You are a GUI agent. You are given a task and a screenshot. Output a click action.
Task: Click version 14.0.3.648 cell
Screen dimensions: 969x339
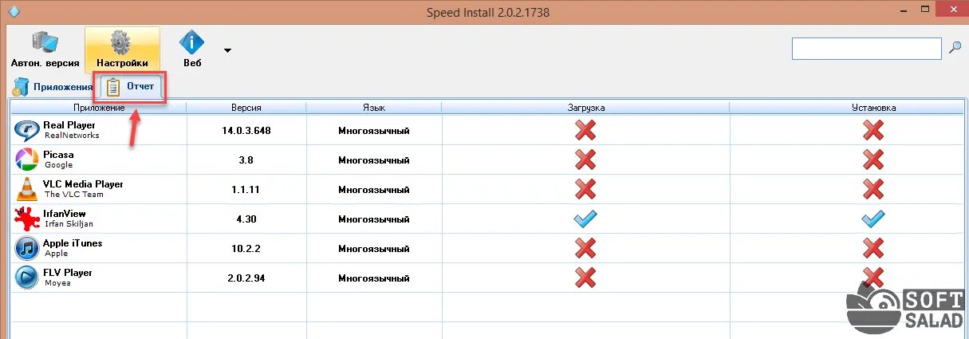coord(246,130)
